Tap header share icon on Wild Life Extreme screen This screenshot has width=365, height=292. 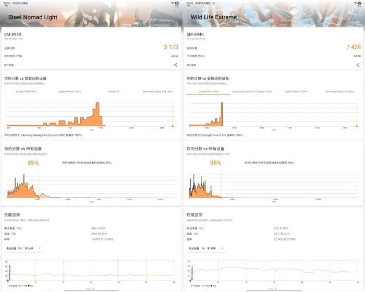[x=359, y=5]
